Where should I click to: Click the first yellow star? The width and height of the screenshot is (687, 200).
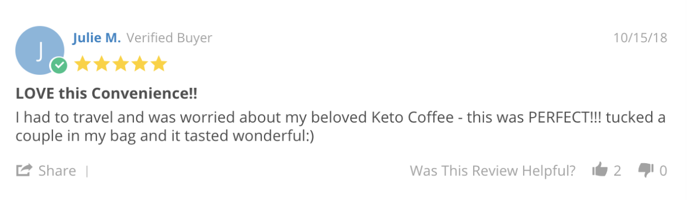[82, 64]
